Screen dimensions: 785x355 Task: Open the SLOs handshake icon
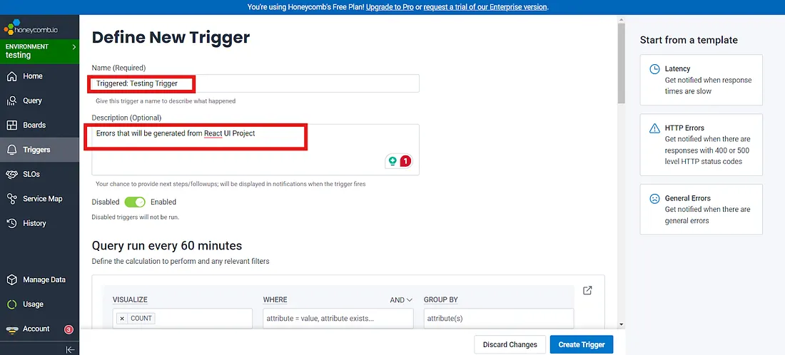pos(11,174)
